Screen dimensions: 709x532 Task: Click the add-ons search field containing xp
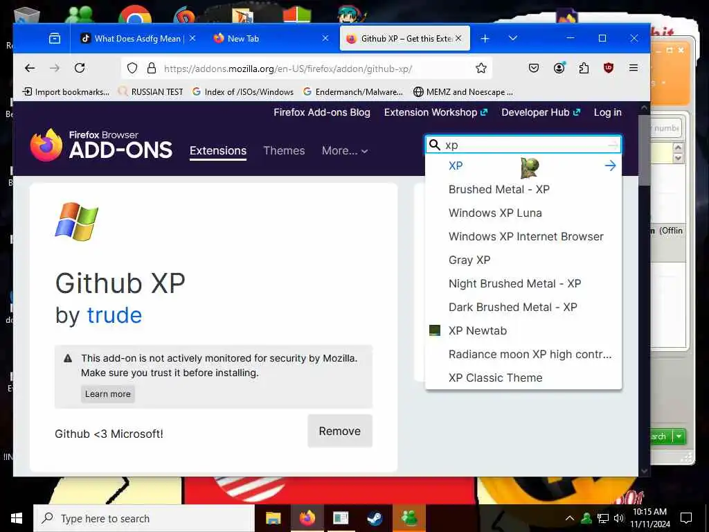(525, 145)
